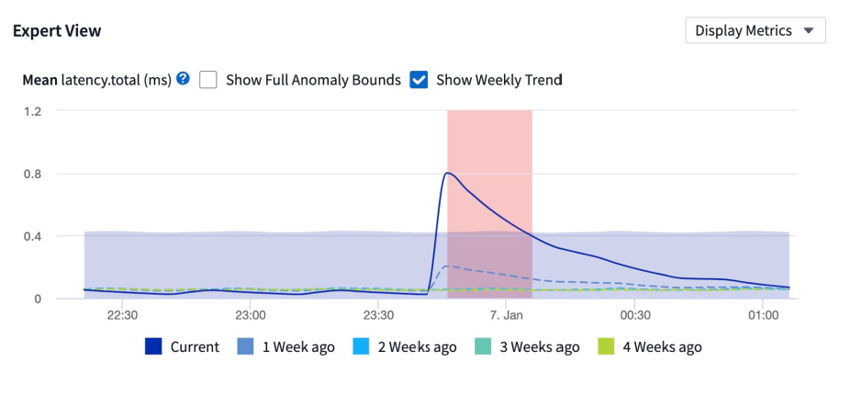Click the blue help question mark icon

tap(184, 79)
